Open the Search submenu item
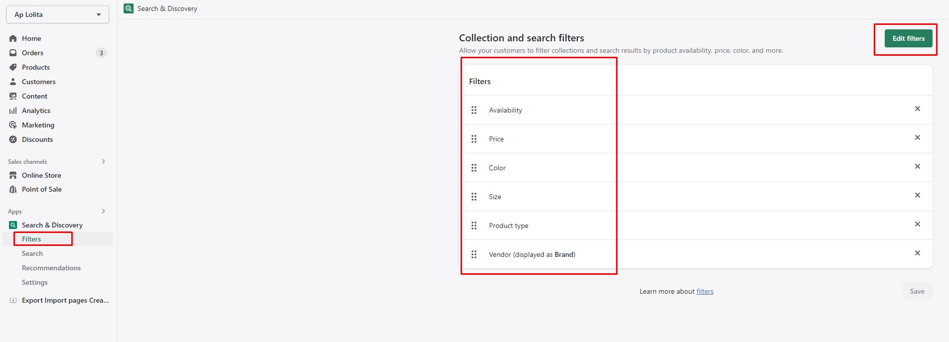 coord(32,253)
